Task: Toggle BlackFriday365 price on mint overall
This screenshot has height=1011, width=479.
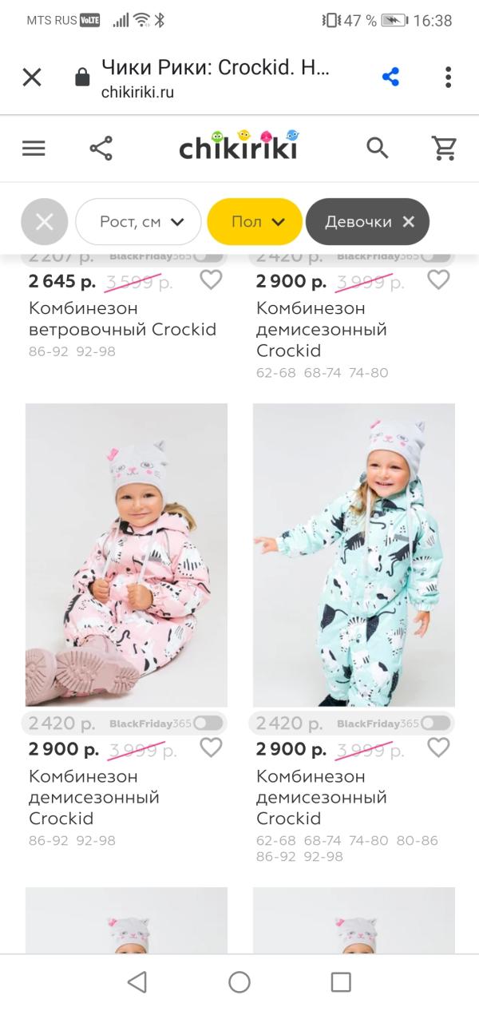Action: 435,723
